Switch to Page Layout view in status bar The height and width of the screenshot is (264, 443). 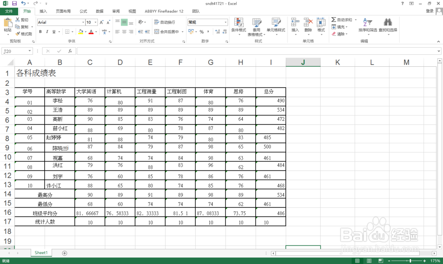(369, 261)
